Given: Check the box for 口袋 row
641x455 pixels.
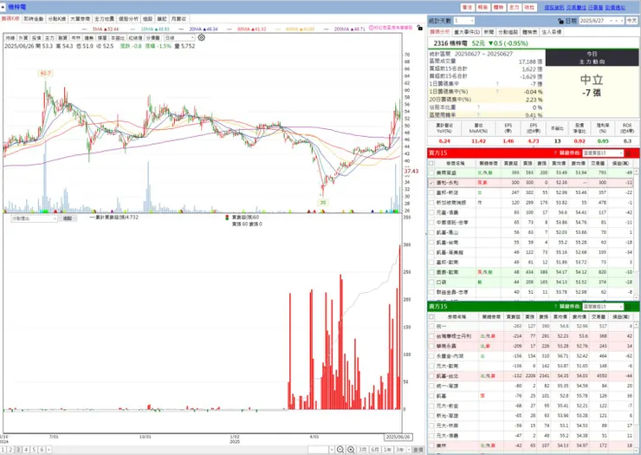Looking at the screenshot, I should (x=431, y=283).
